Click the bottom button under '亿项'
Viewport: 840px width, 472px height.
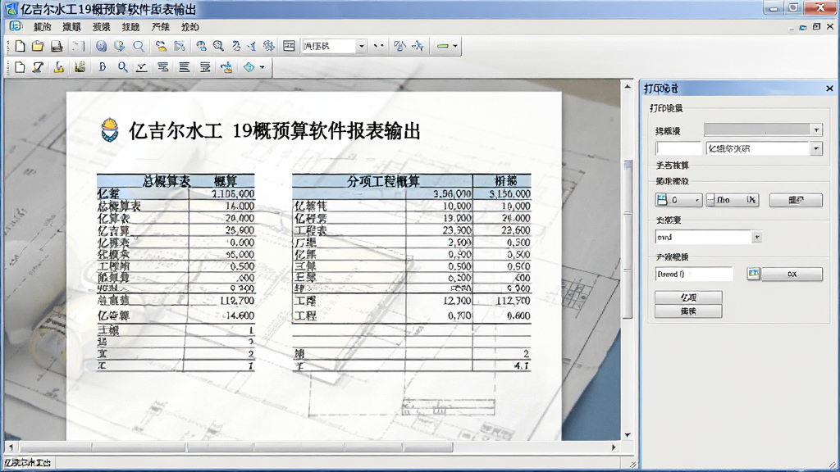pyautogui.click(x=688, y=311)
